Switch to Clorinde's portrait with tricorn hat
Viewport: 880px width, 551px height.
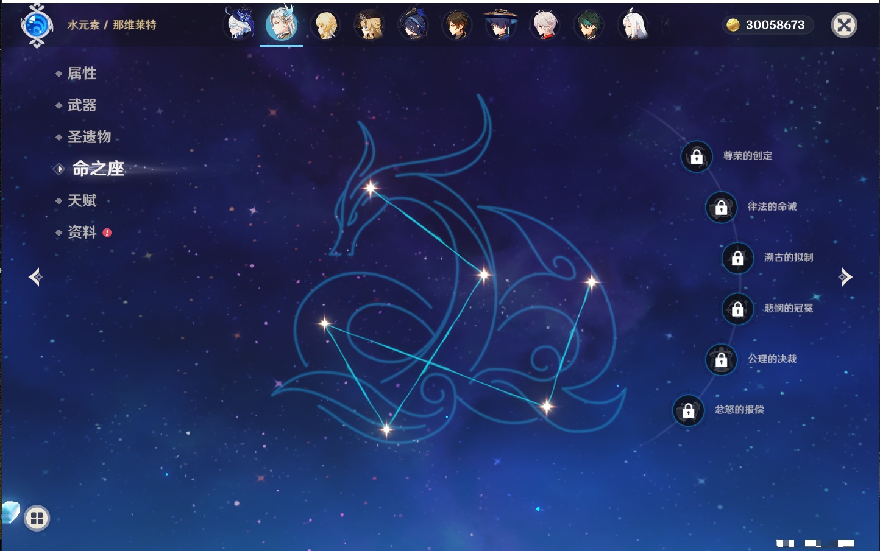[x=413, y=25]
